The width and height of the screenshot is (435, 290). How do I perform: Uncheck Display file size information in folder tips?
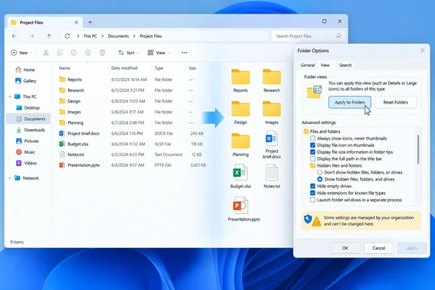click(x=313, y=152)
